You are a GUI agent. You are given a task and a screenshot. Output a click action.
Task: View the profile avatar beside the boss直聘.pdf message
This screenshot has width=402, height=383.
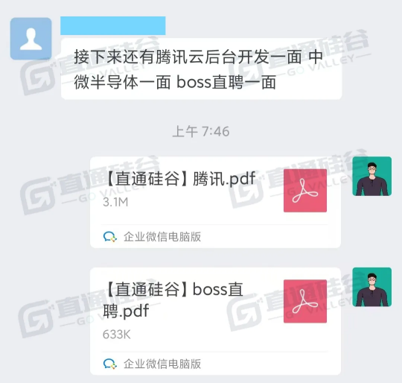(x=372, y=287)
